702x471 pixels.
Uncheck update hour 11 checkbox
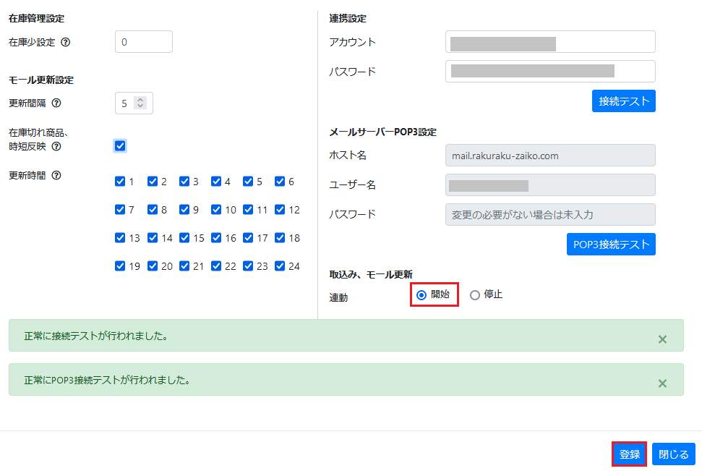coord(247,209)
